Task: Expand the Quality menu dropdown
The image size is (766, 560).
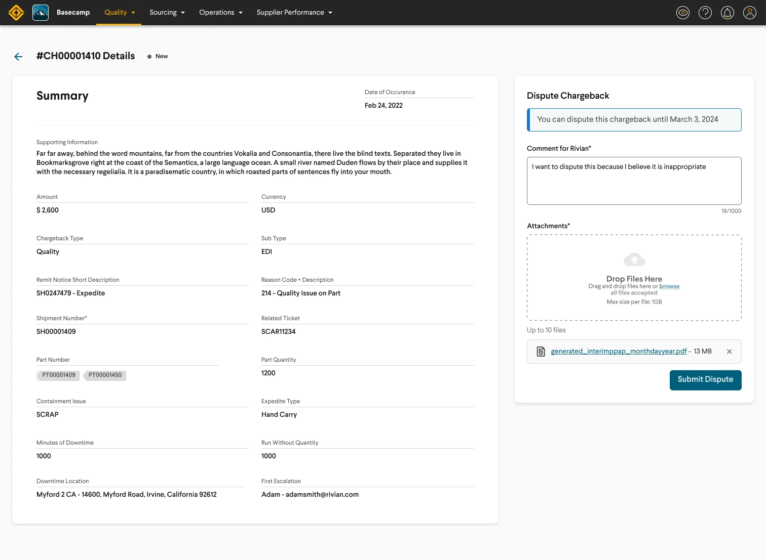Action: pyautogui.click(x=120, y=13)
